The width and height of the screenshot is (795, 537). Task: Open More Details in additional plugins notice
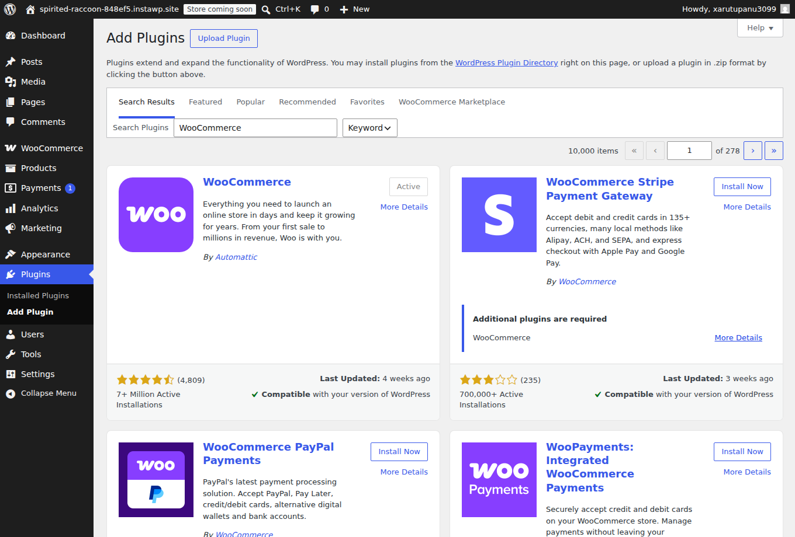coord(738,338)
